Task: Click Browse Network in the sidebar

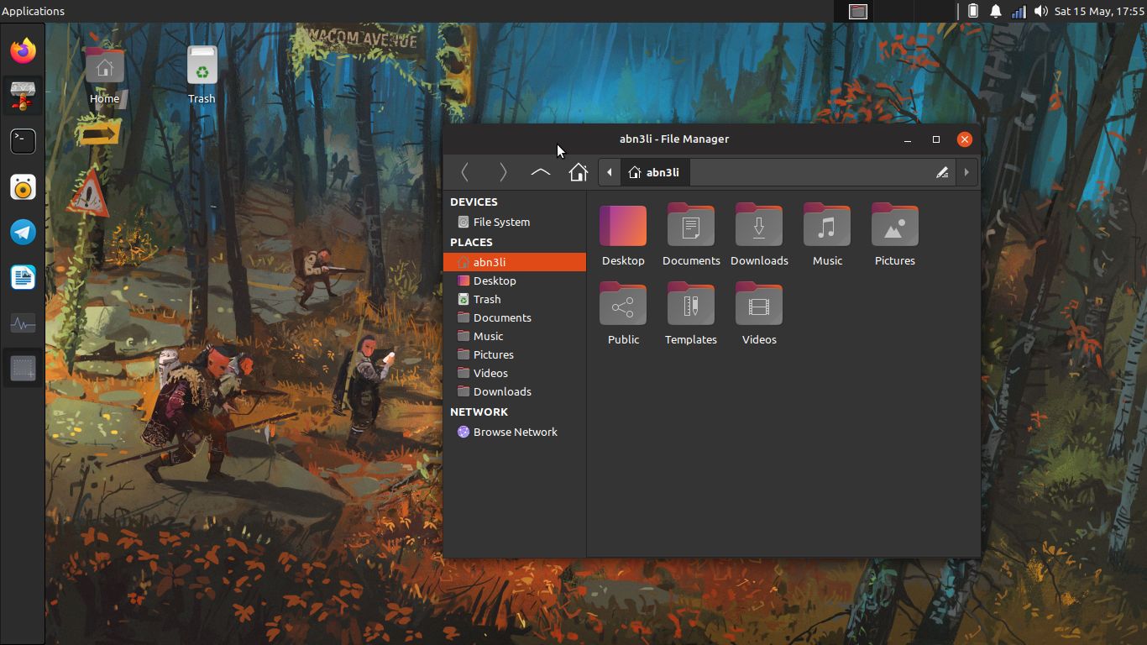Action: click(515, 432)
